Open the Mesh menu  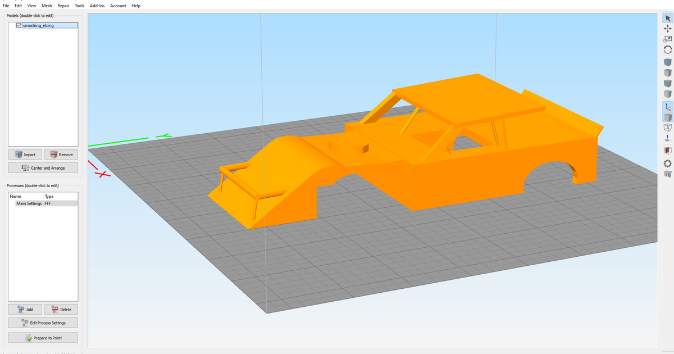[x=47, y=6]
